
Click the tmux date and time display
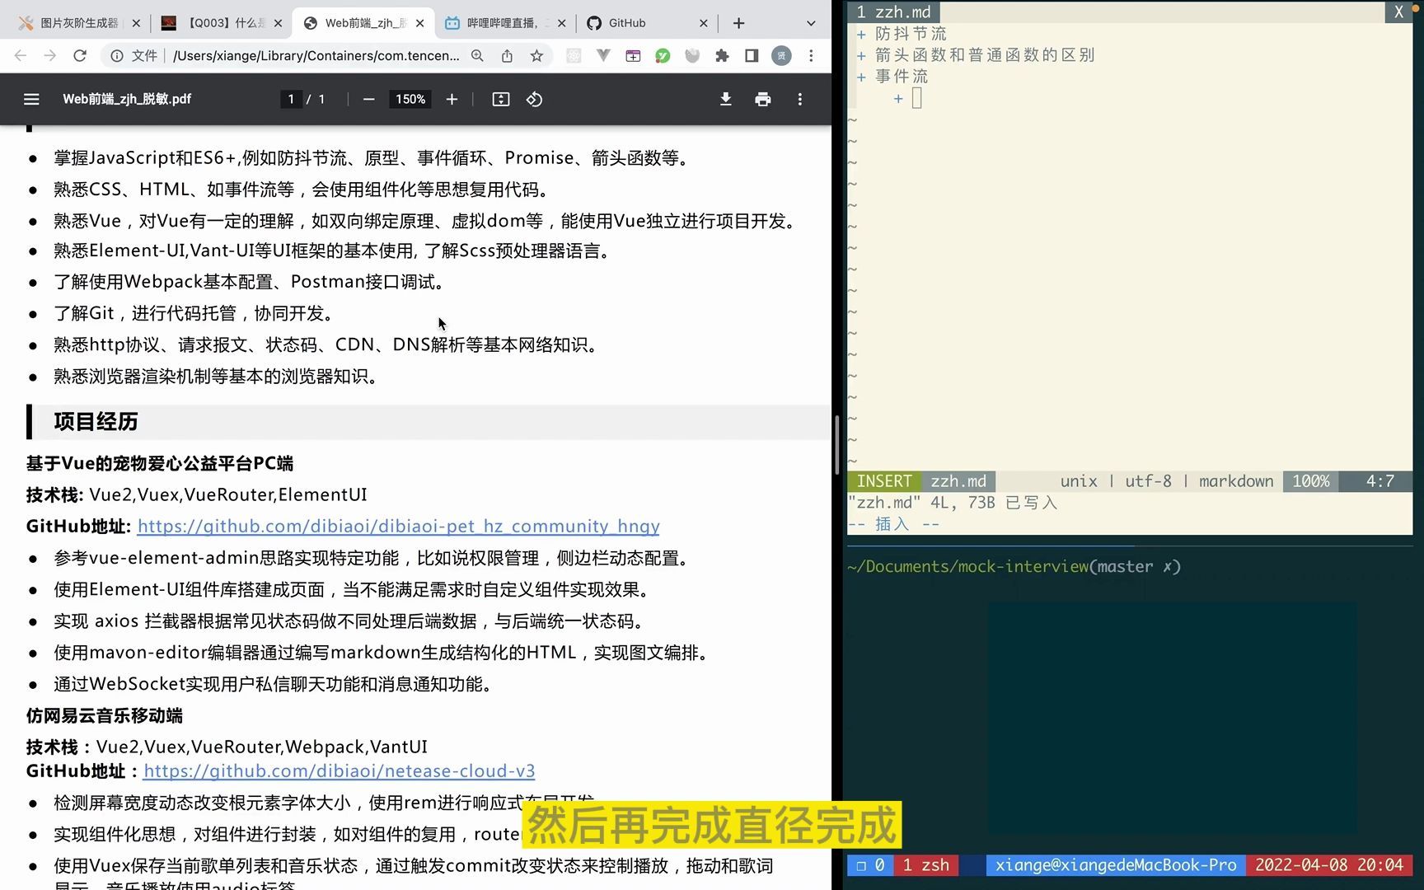(1328, 865)
